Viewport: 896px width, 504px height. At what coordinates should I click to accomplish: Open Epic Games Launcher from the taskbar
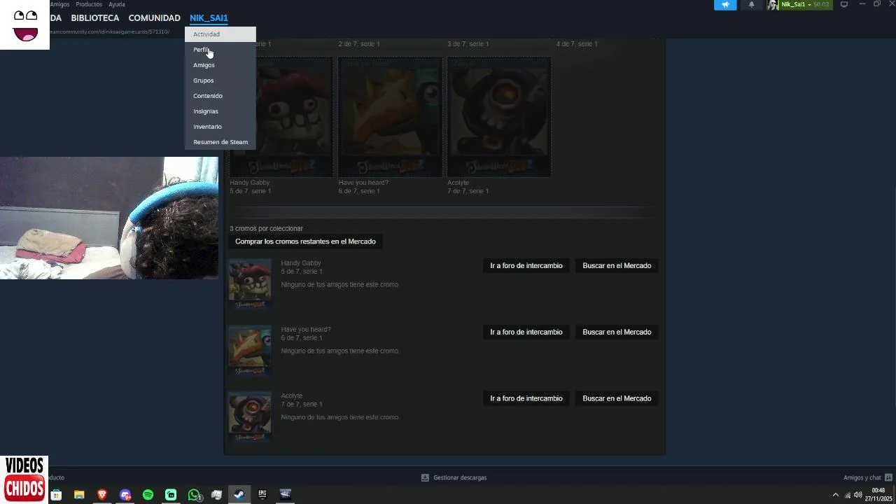pos(262,495)
